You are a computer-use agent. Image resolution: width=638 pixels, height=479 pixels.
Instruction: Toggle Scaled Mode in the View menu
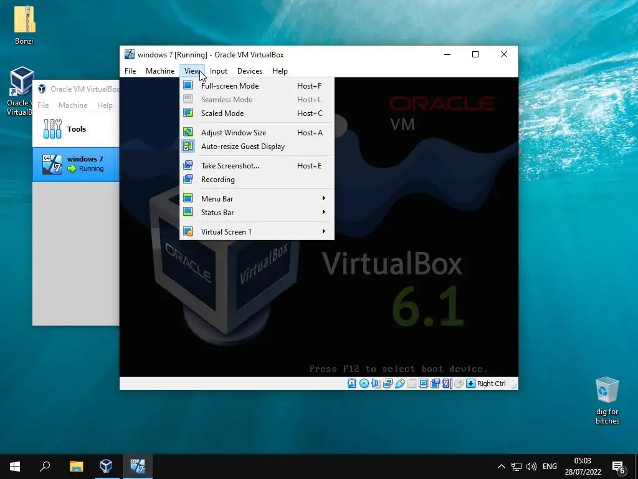[x=257, y=114]
